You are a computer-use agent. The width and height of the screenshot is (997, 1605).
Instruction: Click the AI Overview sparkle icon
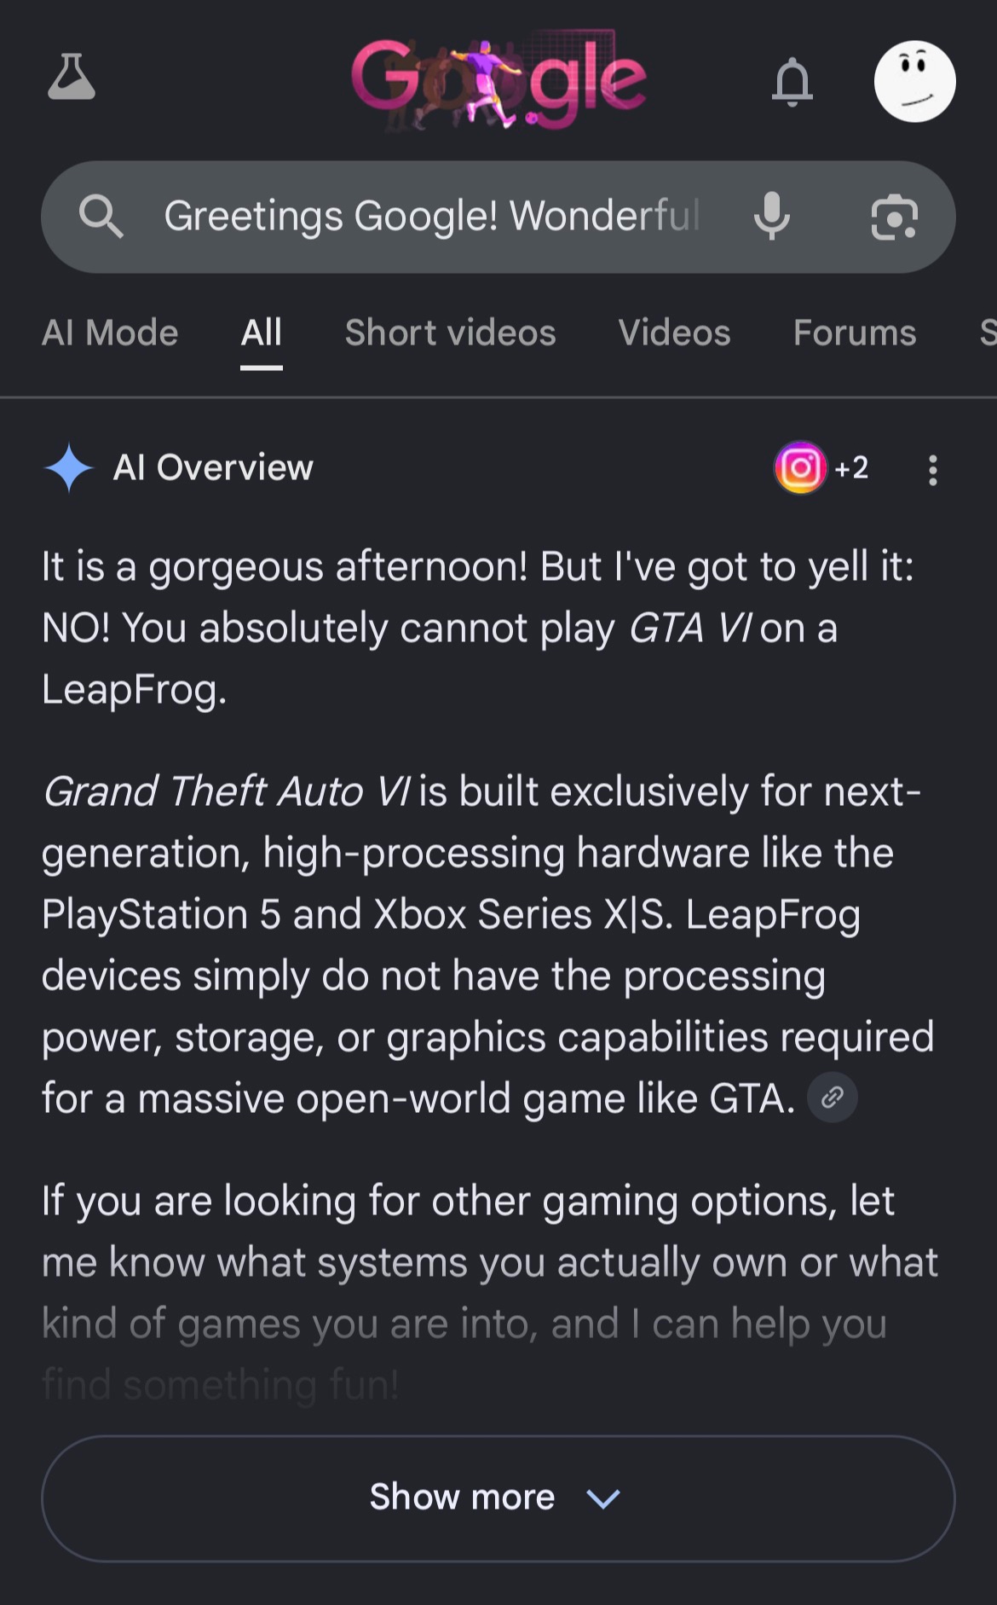click(68, 467)
